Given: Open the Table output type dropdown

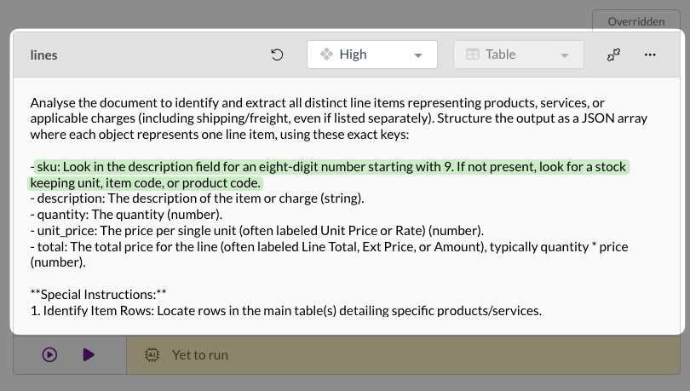Looking at the screenshot, I should 518,55.
